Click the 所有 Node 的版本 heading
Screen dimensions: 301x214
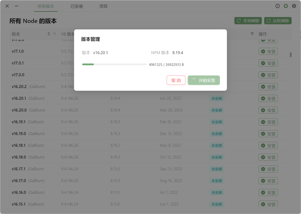33,21
